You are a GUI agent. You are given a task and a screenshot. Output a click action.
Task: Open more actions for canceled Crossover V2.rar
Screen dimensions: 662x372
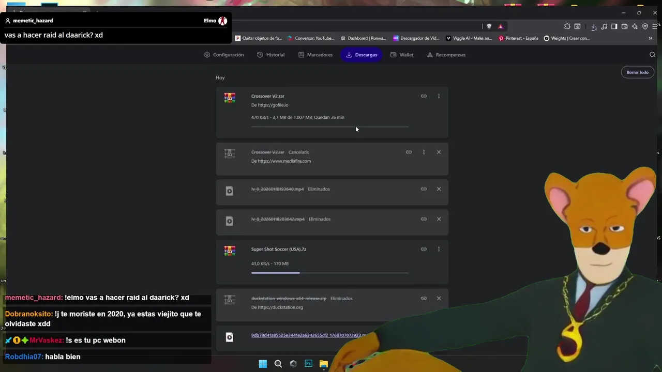pos(424,152)
